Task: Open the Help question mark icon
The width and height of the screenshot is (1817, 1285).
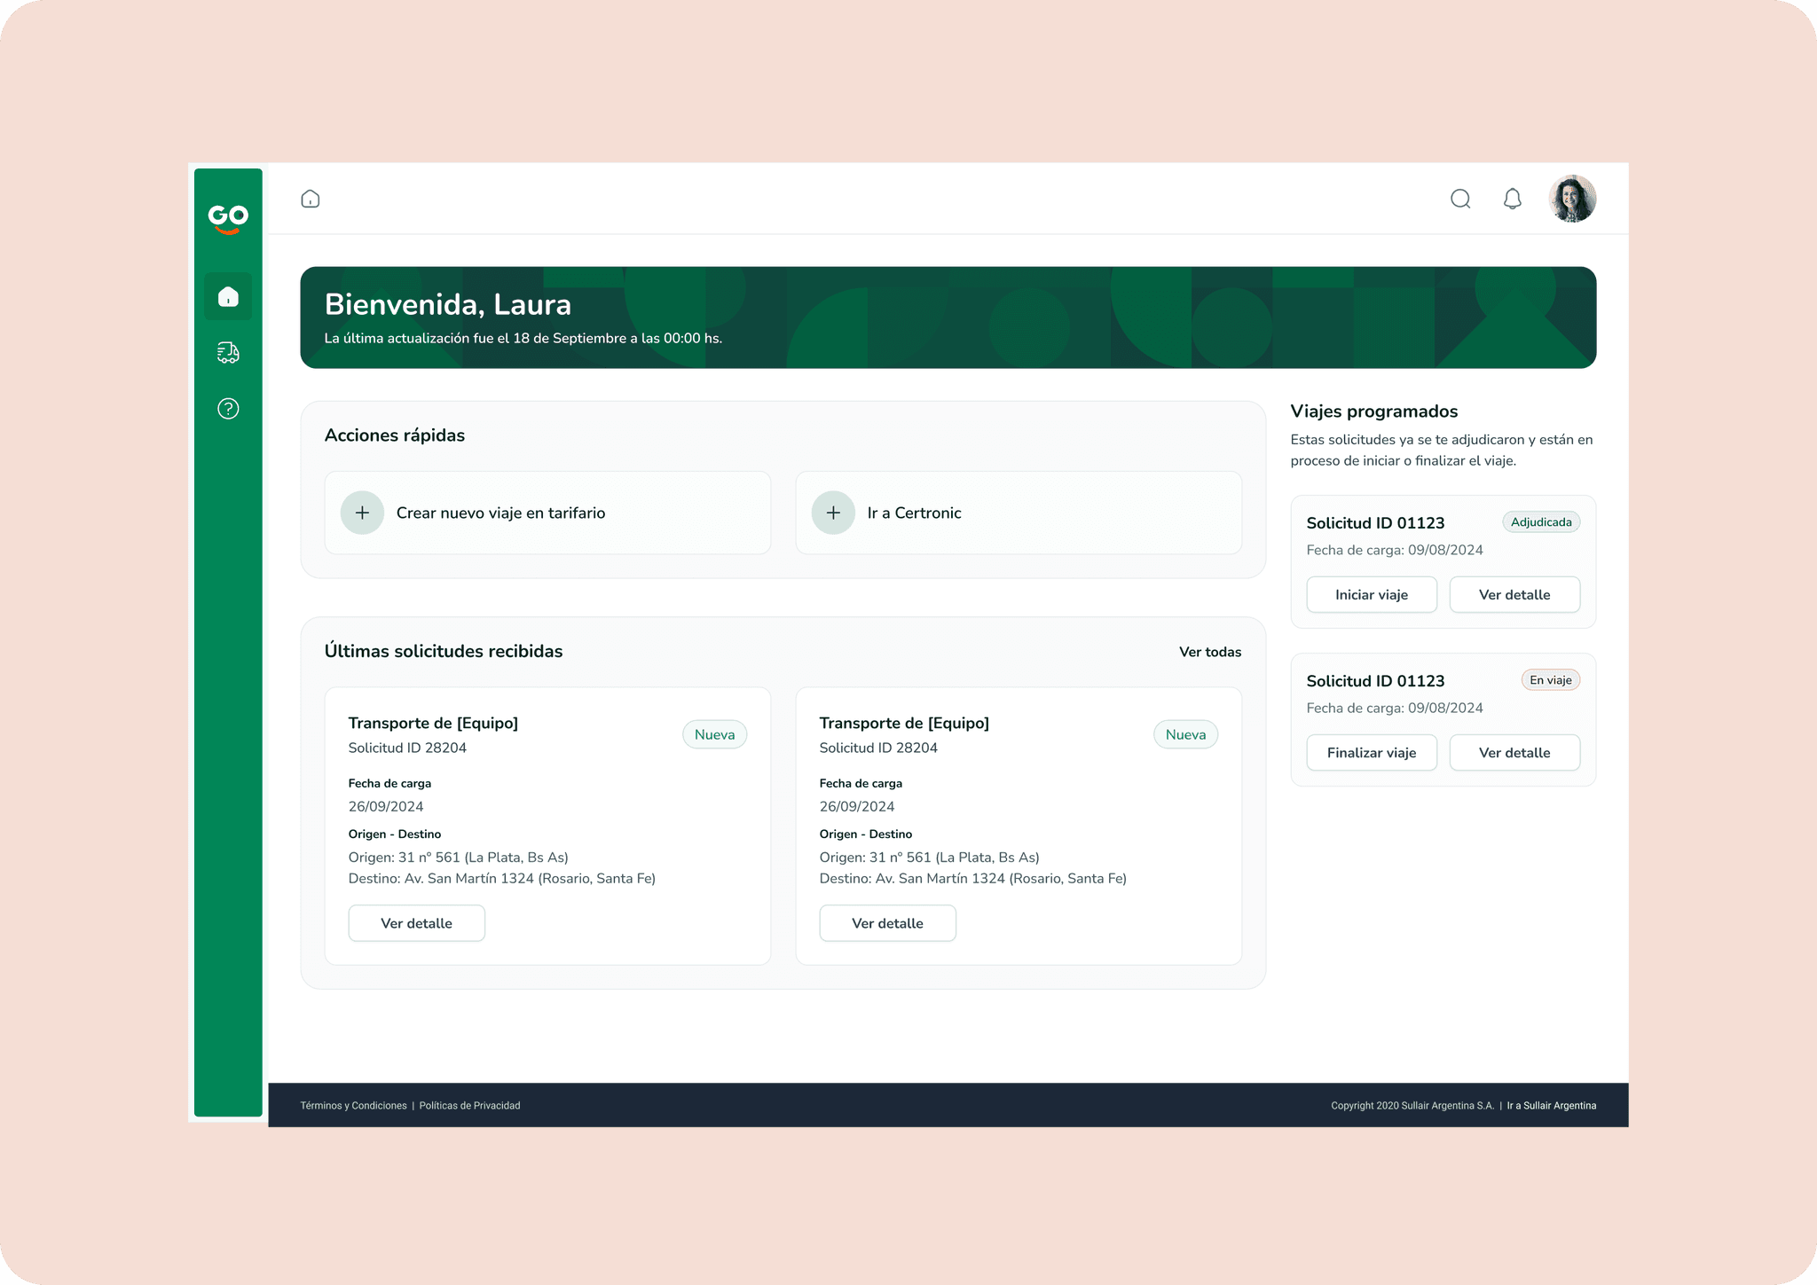Action: click(x=228, y=409)
